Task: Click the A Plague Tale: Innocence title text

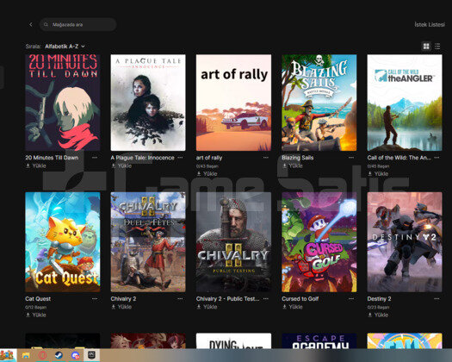Action: point(142,158)
